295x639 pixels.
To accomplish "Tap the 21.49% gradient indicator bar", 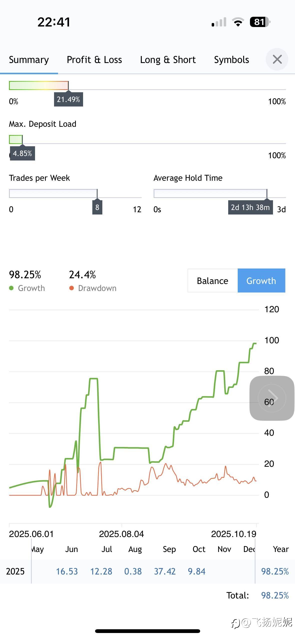I will click(x=39, y=85).
